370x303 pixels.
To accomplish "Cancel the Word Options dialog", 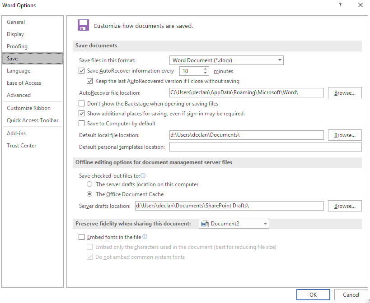I will tap(351, 295).
